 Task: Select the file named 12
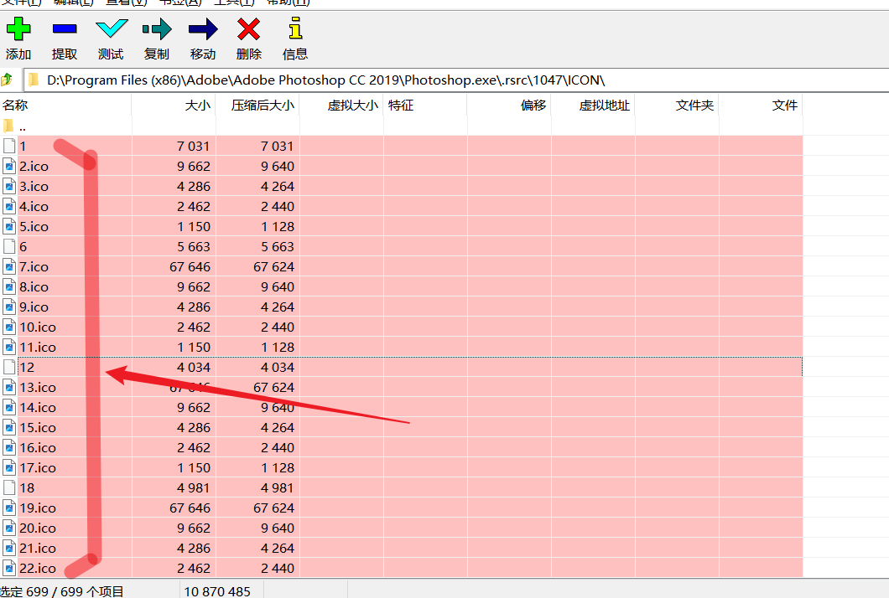pyautogui.click(x=27, y=367)
